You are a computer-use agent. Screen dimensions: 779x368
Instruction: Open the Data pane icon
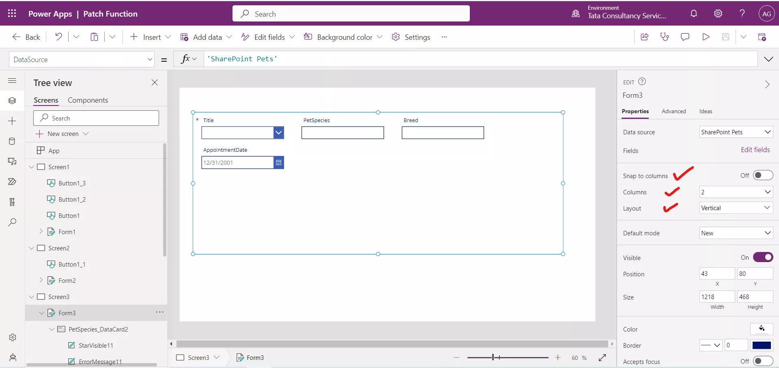pos(13,141)
